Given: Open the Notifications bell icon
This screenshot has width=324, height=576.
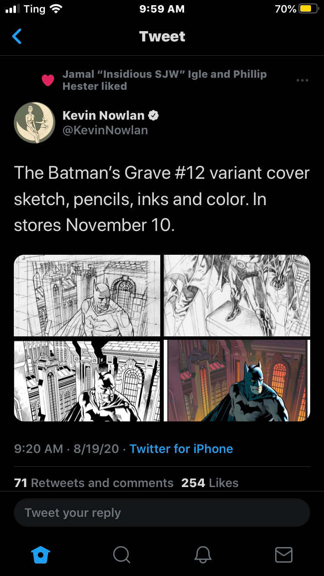Looking at the screenshot, I should click(203, 554).
